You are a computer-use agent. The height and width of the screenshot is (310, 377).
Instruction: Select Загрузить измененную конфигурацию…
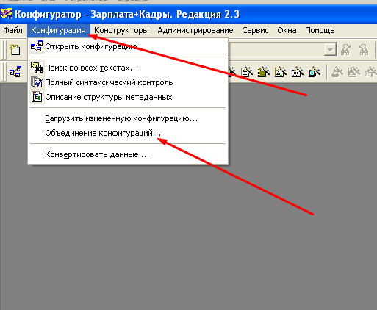coord(128,118)
